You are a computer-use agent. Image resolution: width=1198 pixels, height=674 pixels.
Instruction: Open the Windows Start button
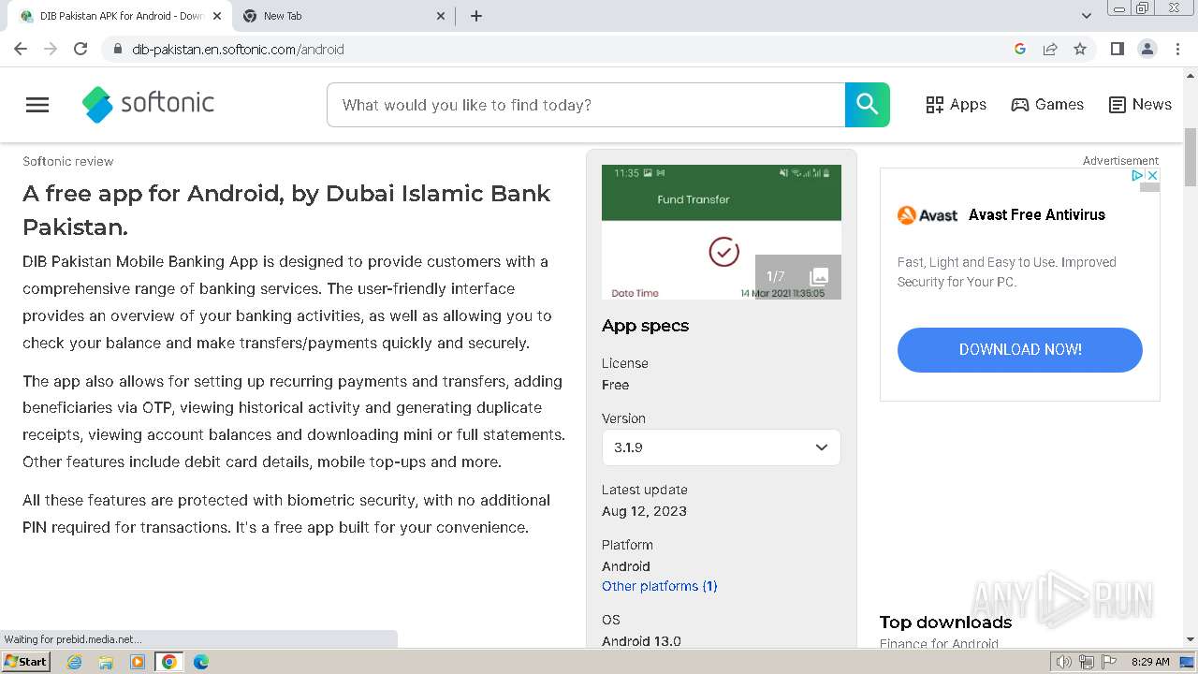pos(26,661)
